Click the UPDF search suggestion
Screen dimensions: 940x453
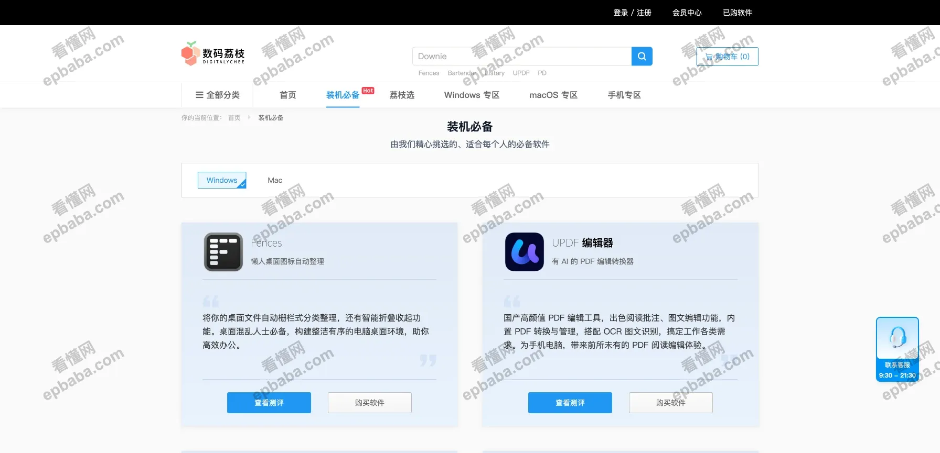click(521, 73)
